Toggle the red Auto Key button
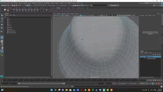Viewport: 163px width, 92px height. click(x=159, y=84)
